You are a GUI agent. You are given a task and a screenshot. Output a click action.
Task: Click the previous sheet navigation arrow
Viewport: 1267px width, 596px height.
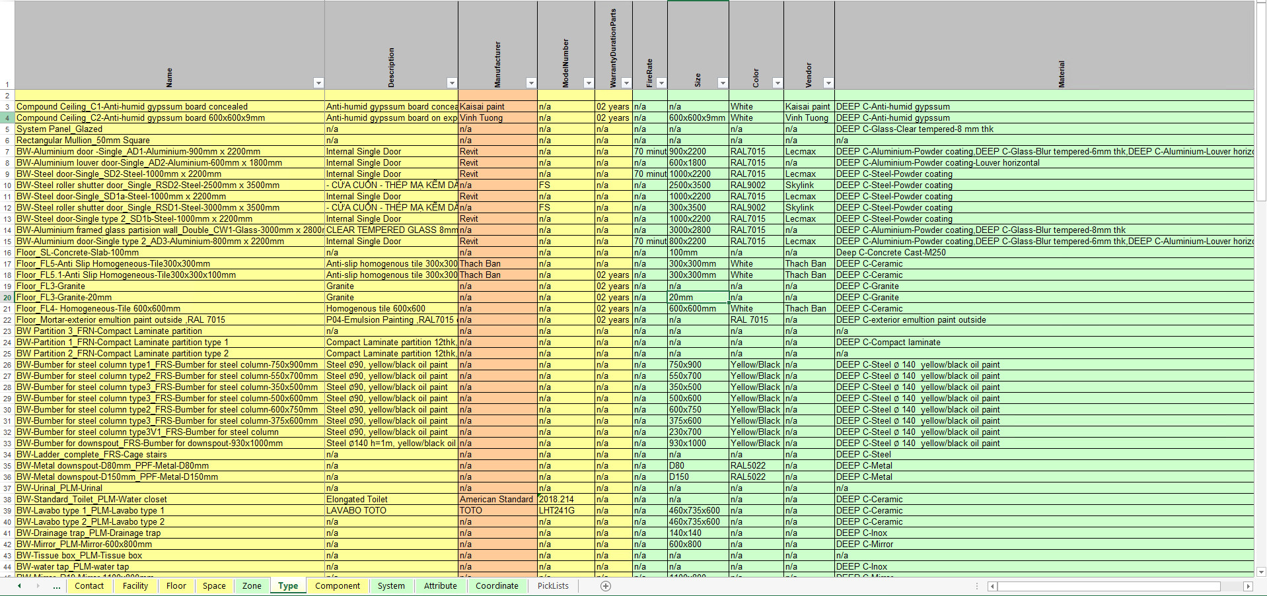[x=20, y=586]
